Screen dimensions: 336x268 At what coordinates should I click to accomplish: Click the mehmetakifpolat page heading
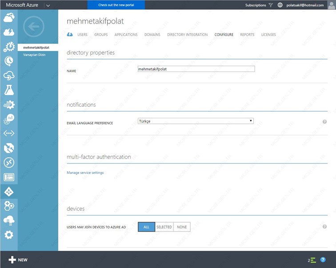pos(95,21)
